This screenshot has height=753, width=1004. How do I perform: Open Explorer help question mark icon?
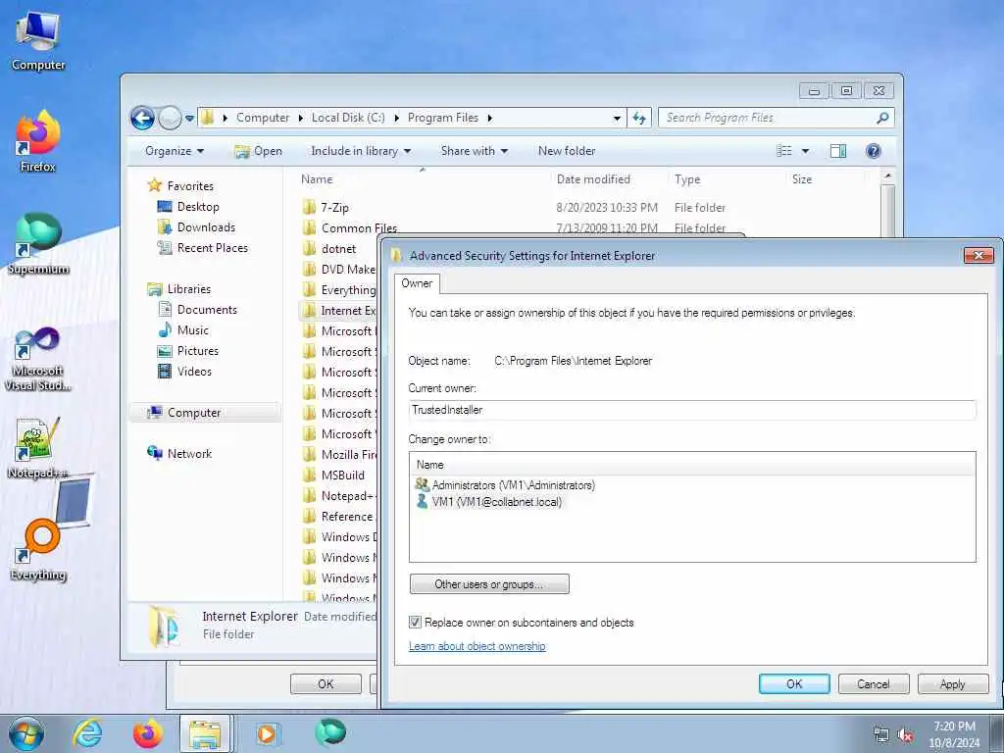[873, 151]
